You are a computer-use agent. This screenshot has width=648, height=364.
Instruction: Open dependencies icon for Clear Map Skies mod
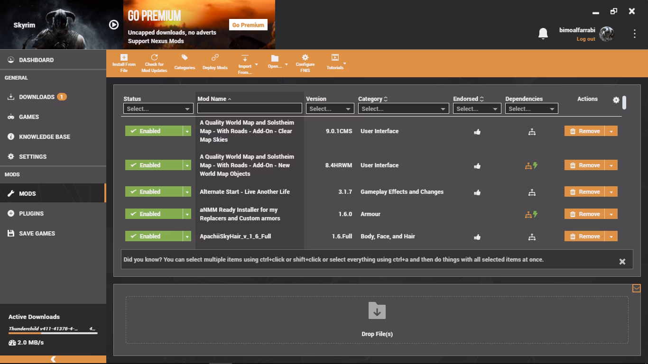pyautogui.click(x=532, y=132)
